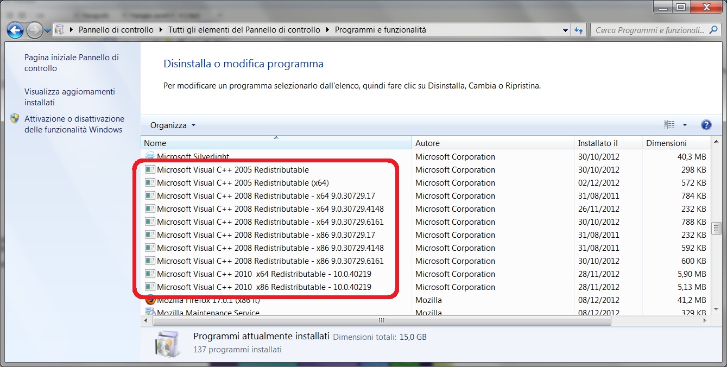Sort the list by the Dimensioni column
Screen dimensions: 727x367
coord(677,143)
